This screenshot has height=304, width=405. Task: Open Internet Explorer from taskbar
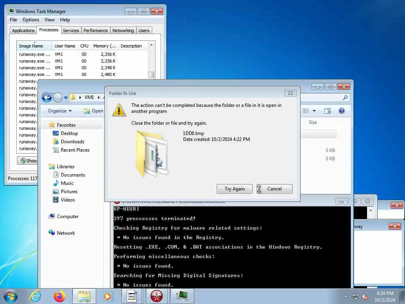(35, 296)
